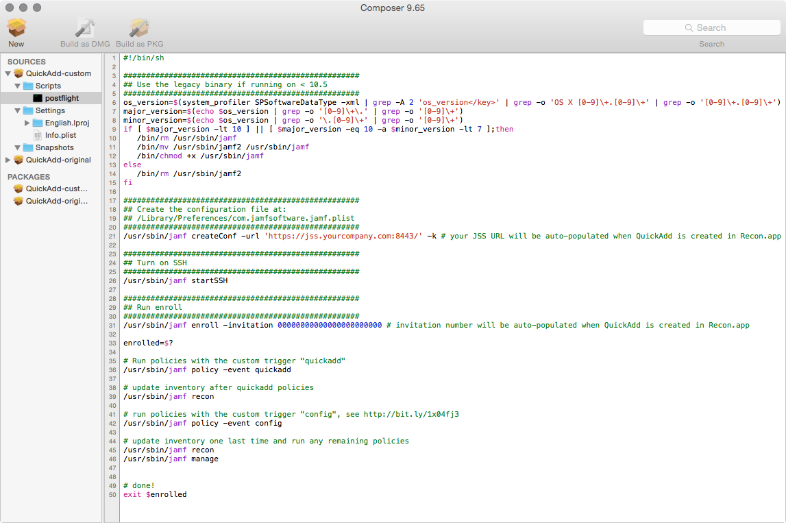Screen dimensions: 786x523
Task: Click 'startSSH' on line 26
Action: click(x=210, y=281)
